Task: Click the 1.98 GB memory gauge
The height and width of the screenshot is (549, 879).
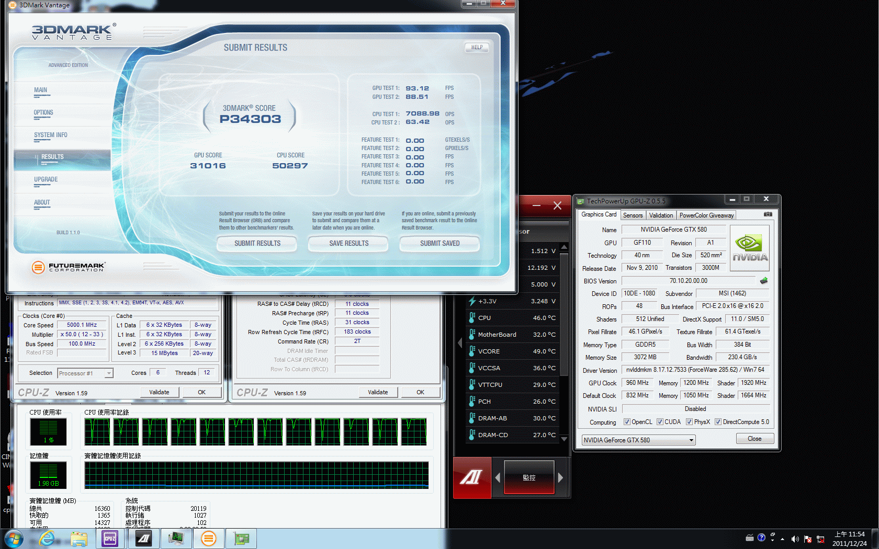Action: tap(48, 475)
